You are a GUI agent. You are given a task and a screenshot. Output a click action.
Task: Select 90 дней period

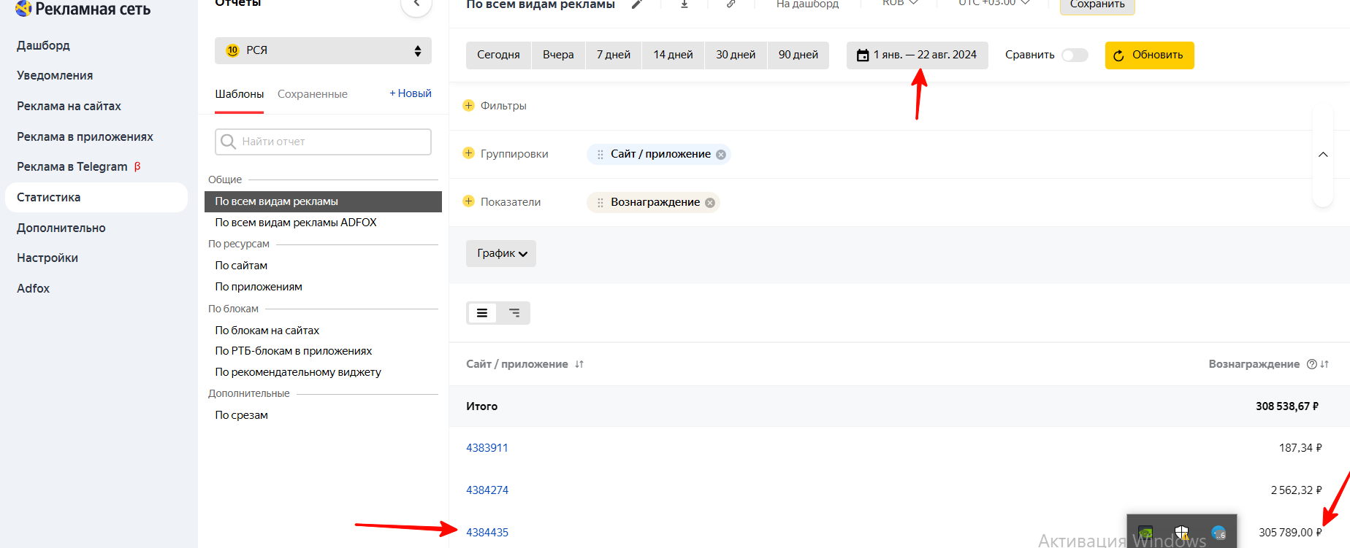798,55
